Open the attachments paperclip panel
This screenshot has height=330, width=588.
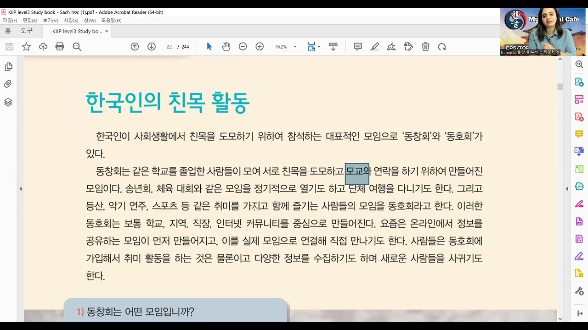[x=8, y=84]
